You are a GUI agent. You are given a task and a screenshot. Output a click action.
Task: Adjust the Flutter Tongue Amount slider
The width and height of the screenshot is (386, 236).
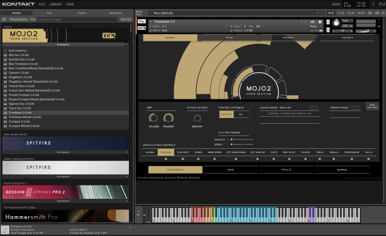(x=242, y=140)
